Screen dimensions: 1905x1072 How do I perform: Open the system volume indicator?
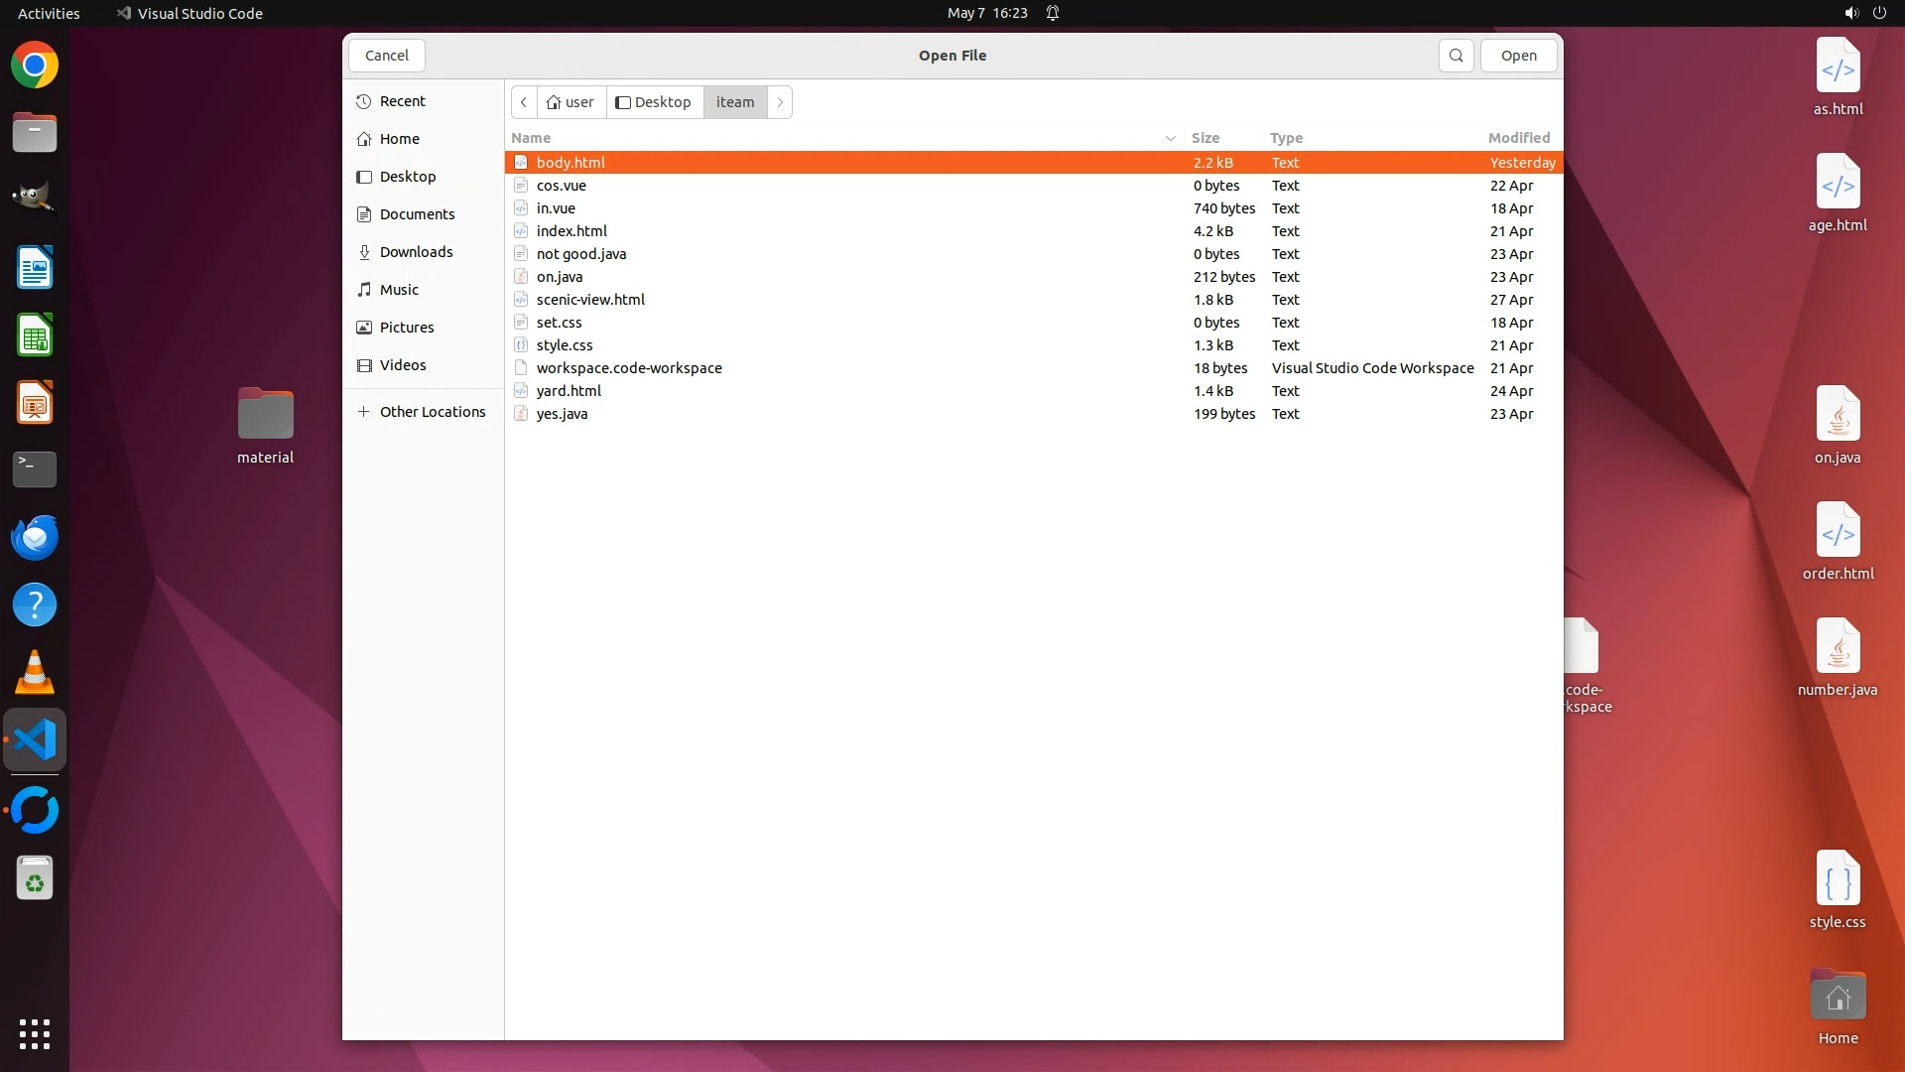pyautogui.click(x=1850, y=13)
